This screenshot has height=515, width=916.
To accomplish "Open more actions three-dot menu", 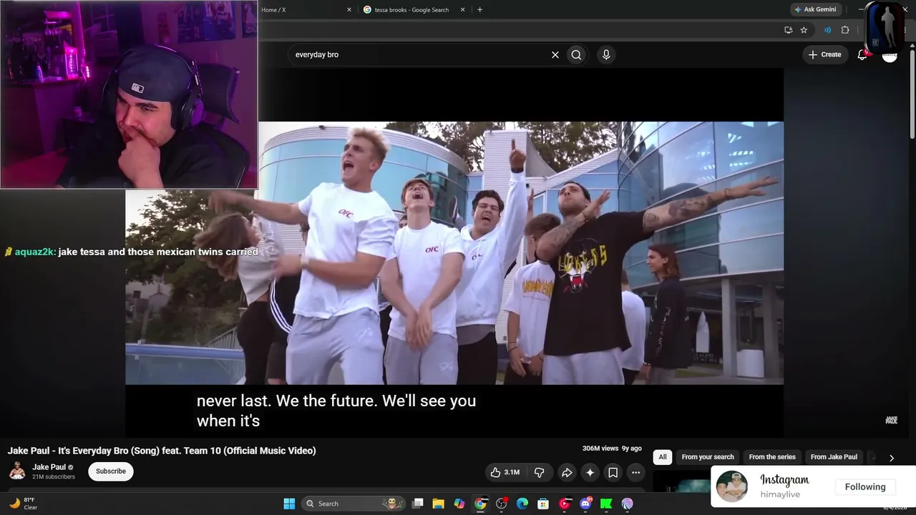I will 635,472.
